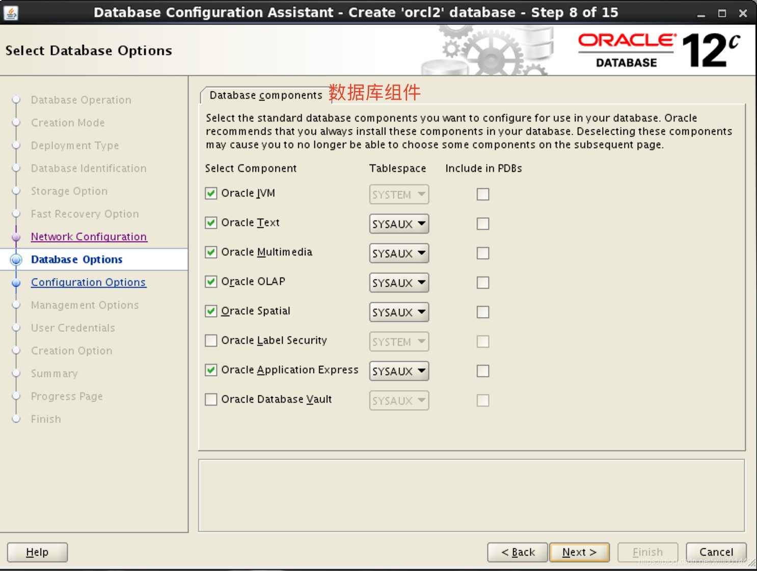Uncheck the Oracle Multimedia checkbox
The height and width of the screenshot is (571, 757).
tap(211, 252)
